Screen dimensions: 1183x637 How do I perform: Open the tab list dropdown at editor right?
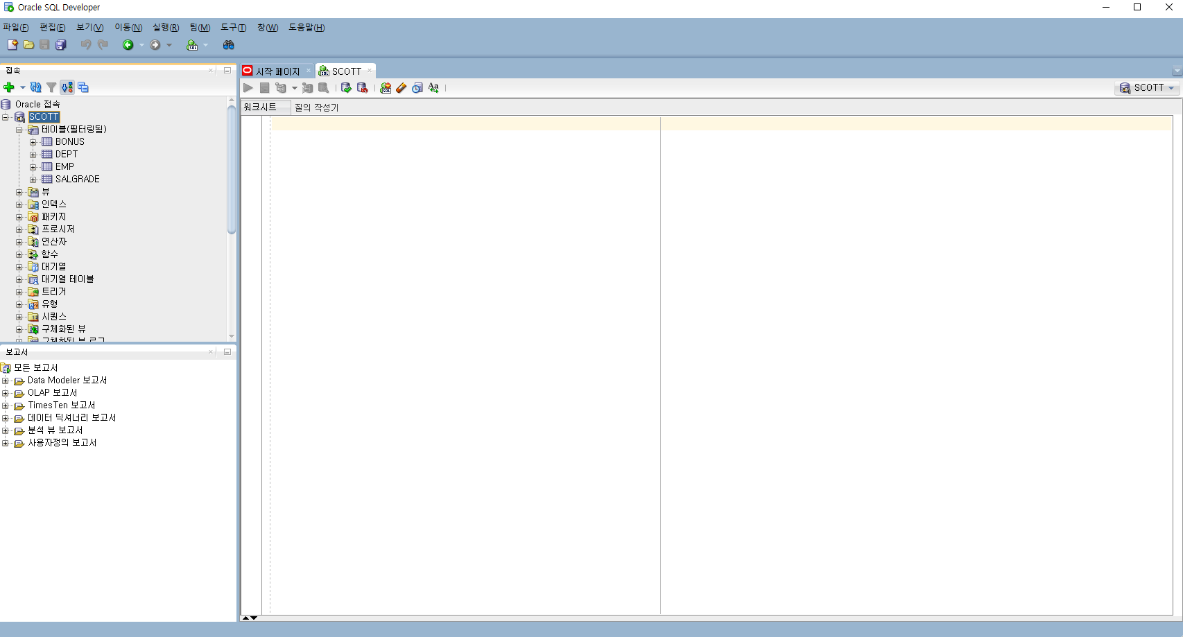[x=1177, y=71]
